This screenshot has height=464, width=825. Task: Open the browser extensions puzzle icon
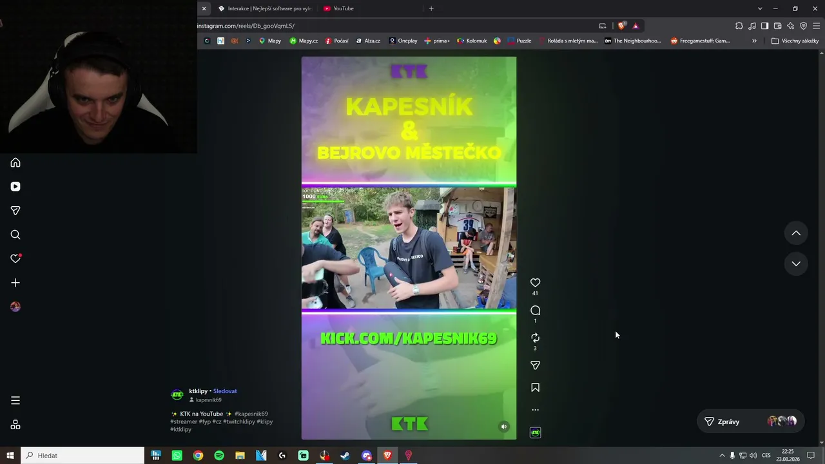pyautogui.click(x=739, y=26)
